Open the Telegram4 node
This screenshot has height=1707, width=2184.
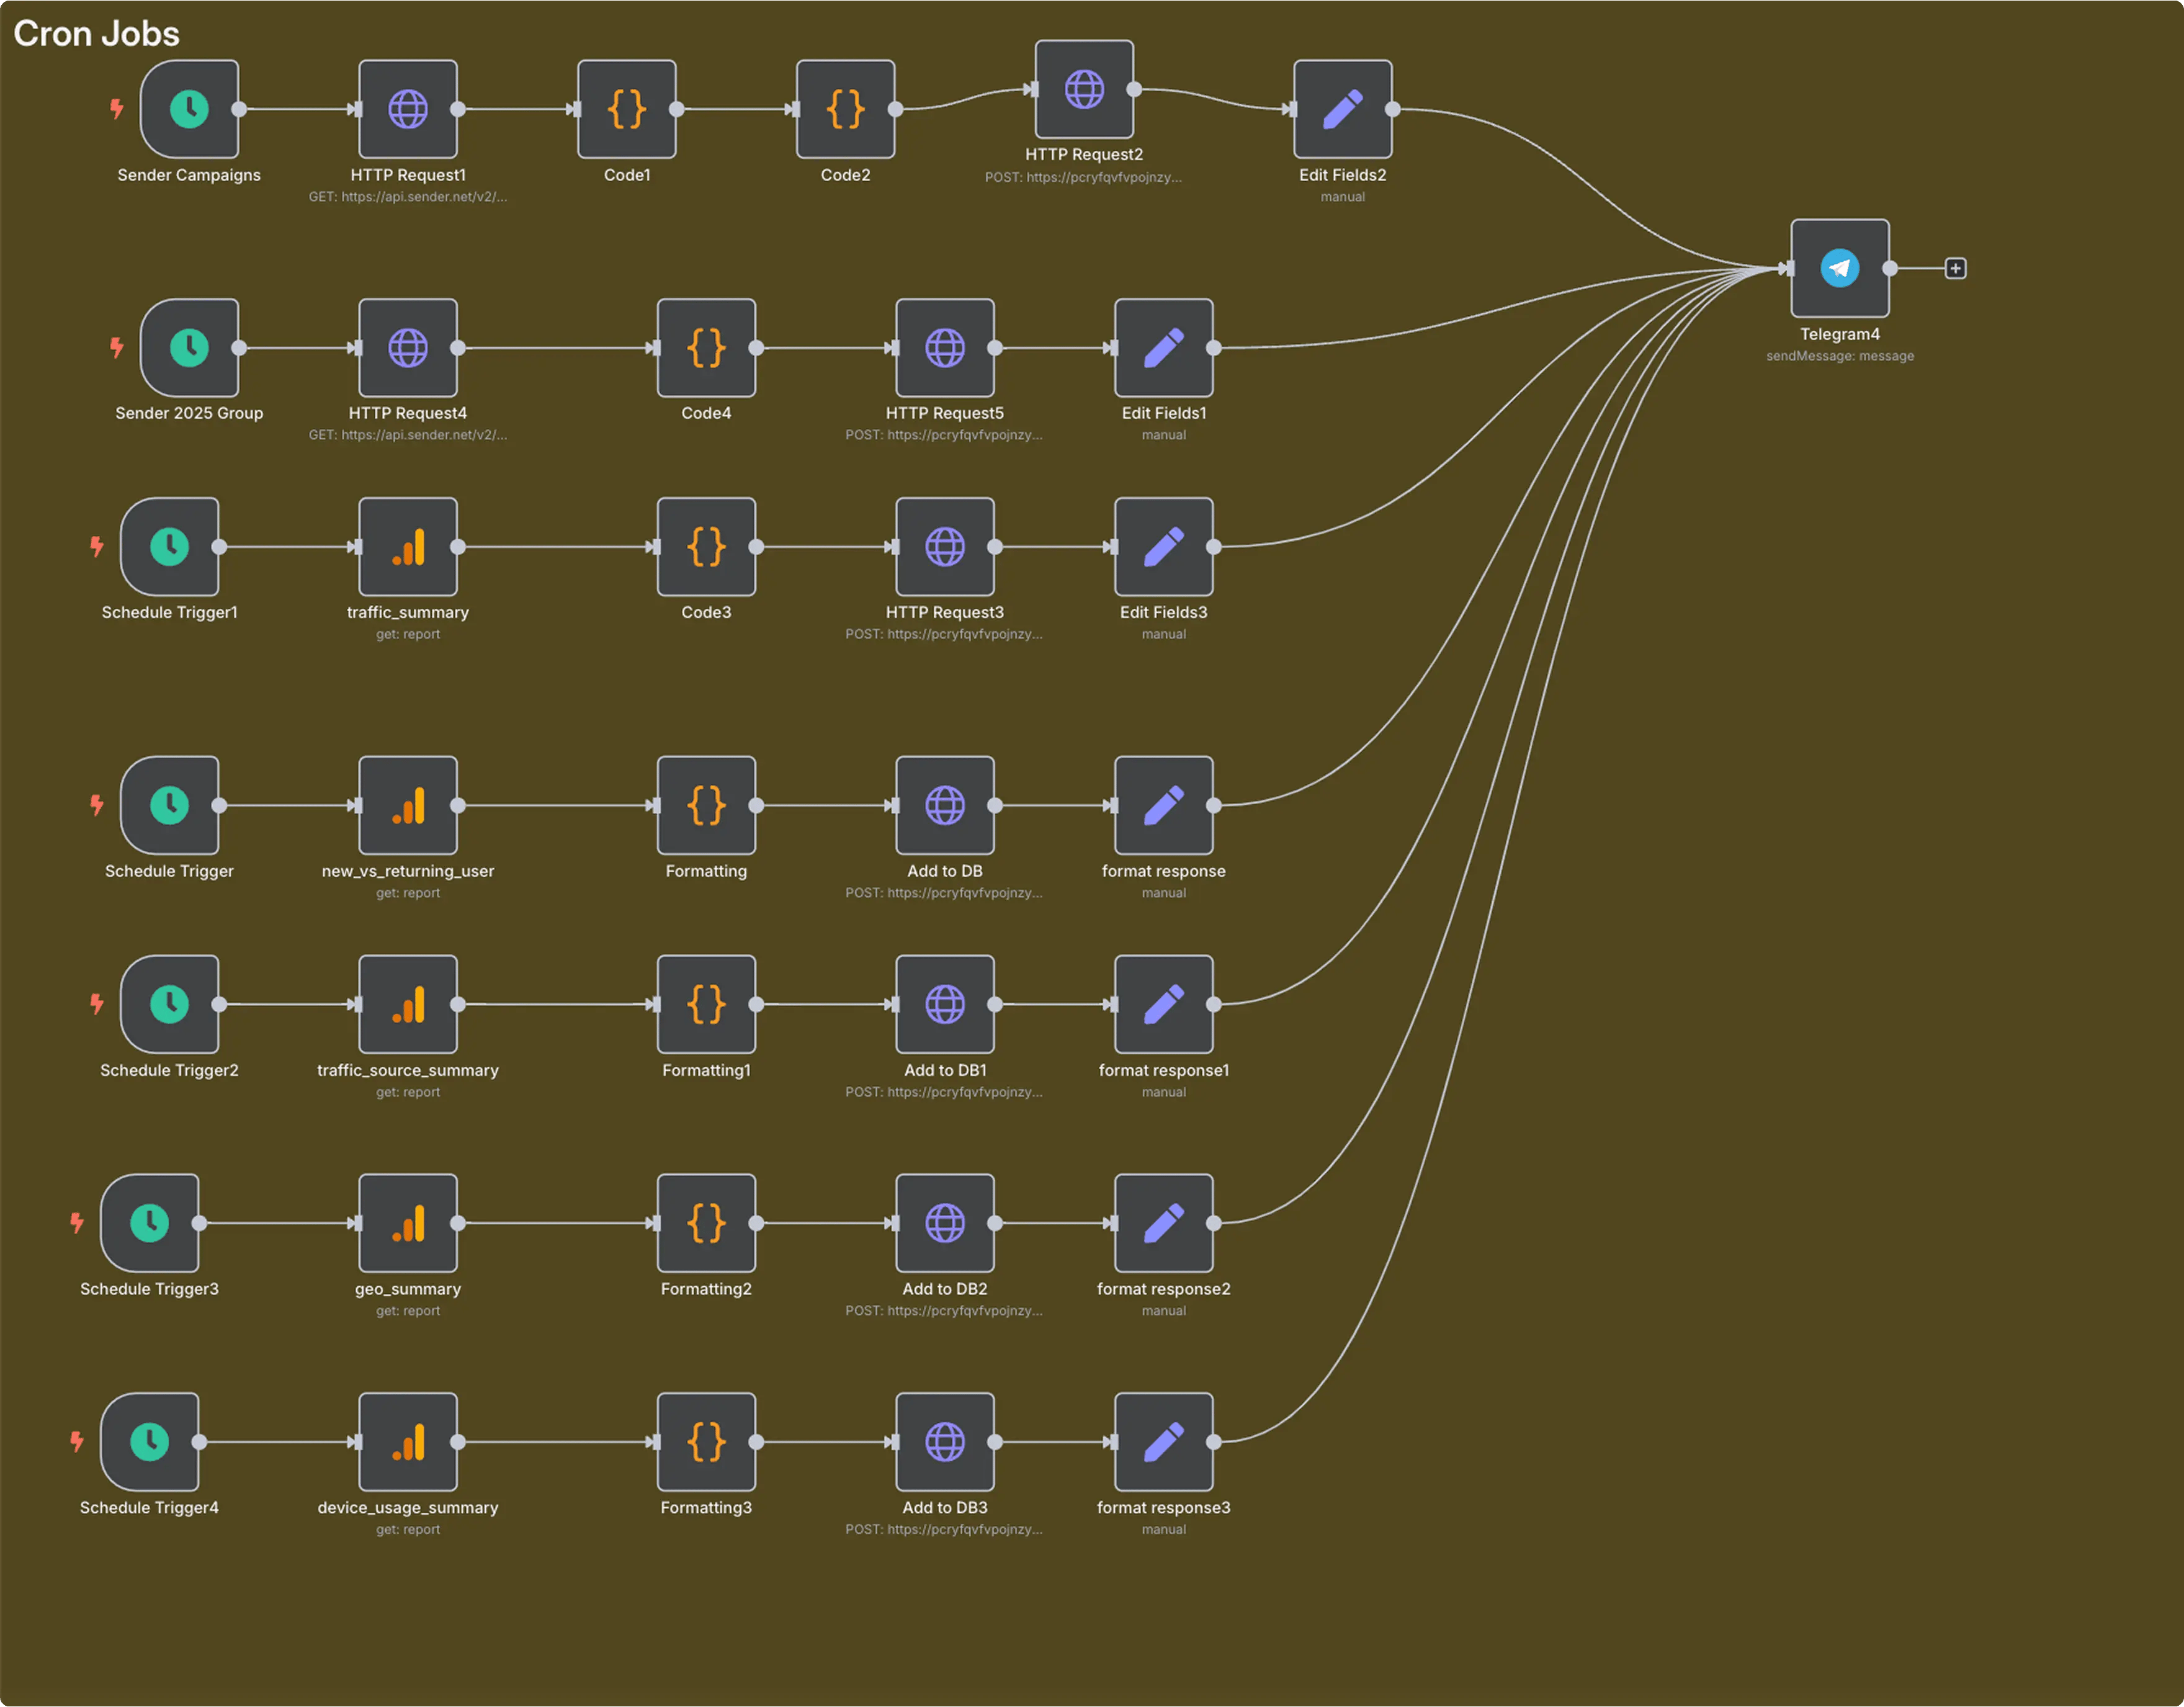coord(1840,268)
